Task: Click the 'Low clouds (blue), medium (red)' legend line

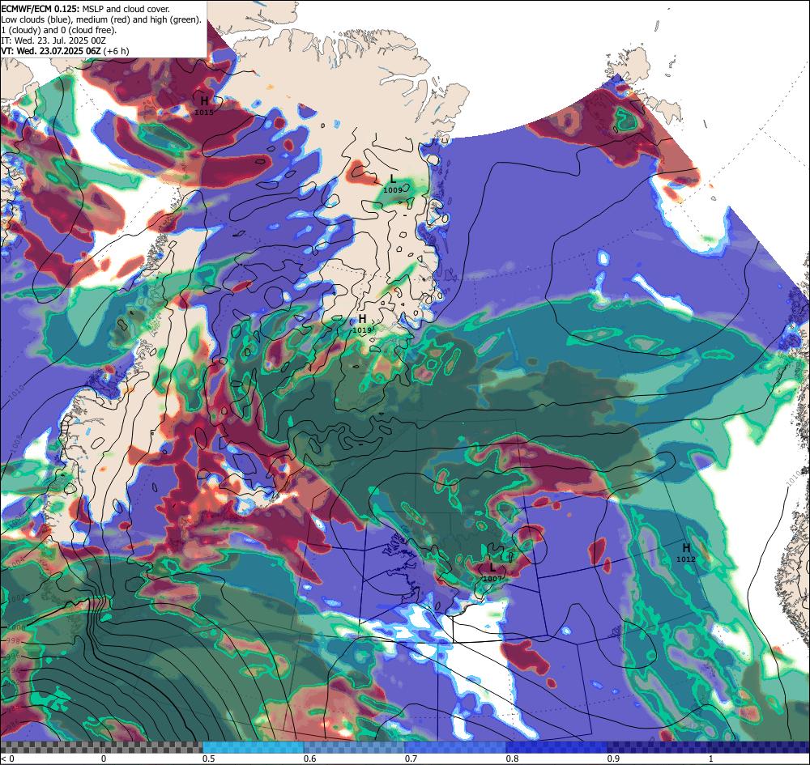Action: 101,19
